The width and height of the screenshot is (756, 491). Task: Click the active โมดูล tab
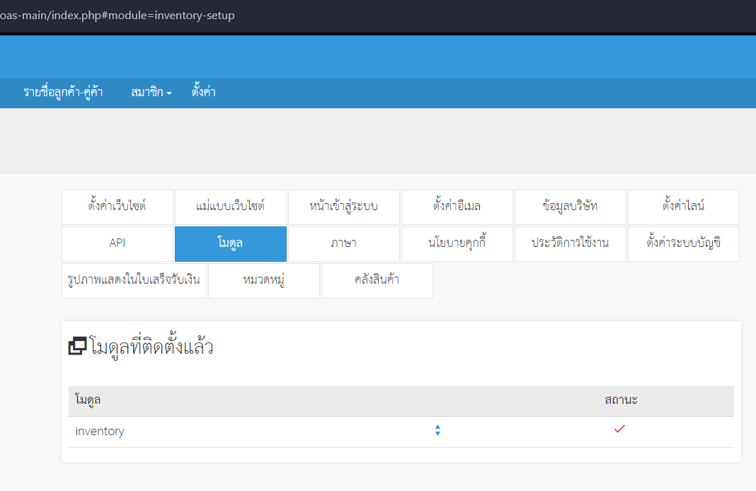pyautogui.click(x=231, y=244)
